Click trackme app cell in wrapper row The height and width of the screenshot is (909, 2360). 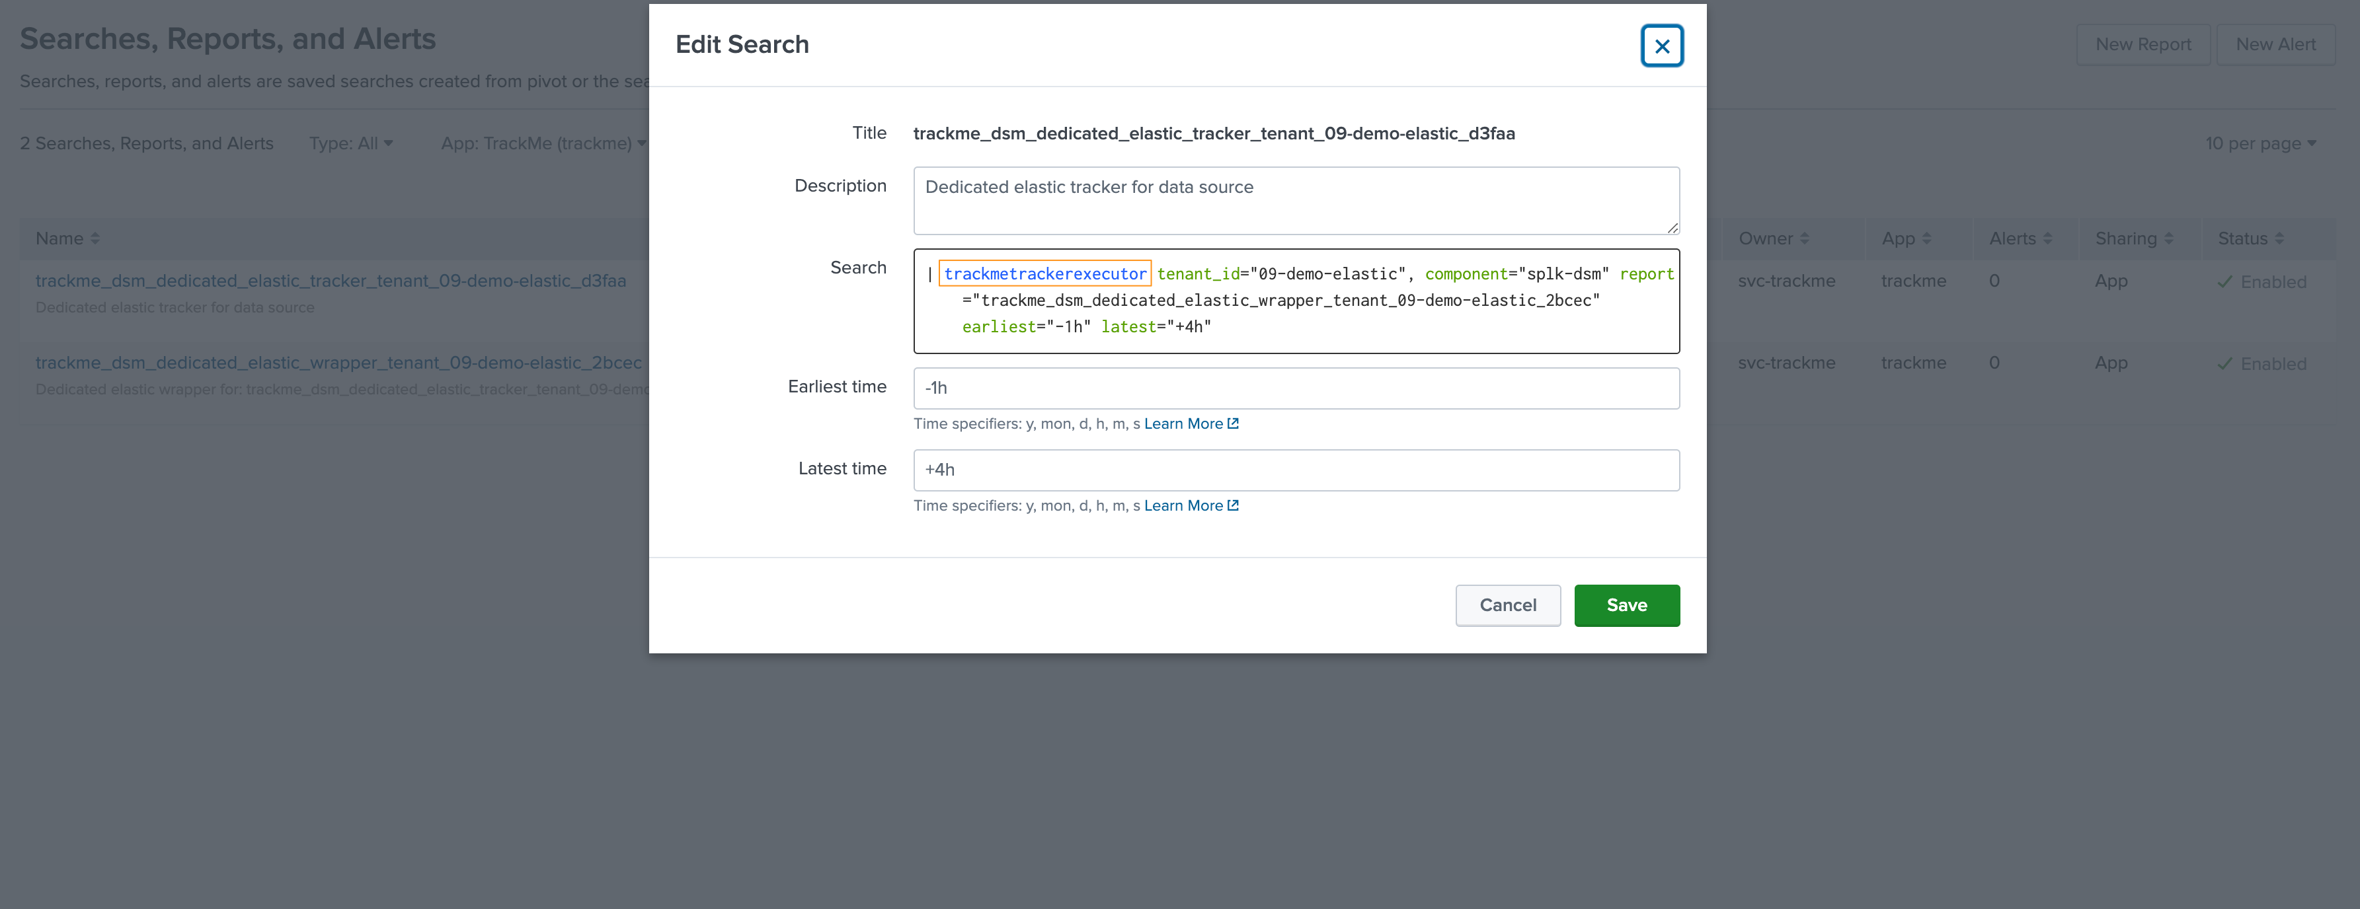pos(1913,363)
